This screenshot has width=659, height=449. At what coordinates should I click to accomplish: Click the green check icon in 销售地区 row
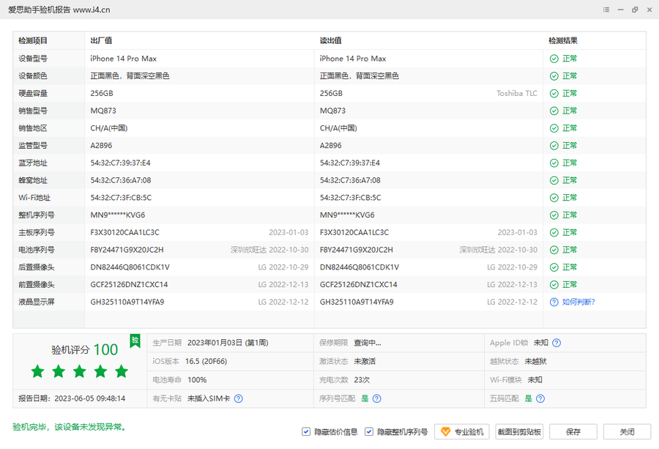(554, 128)
